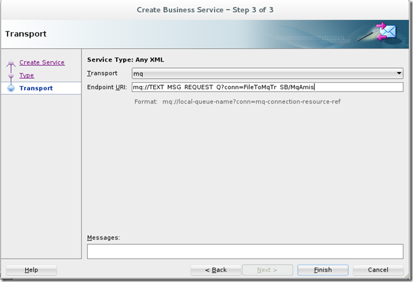Click Finish to create the service
Screen dimensions: 413x282
(x=323, y=270)
